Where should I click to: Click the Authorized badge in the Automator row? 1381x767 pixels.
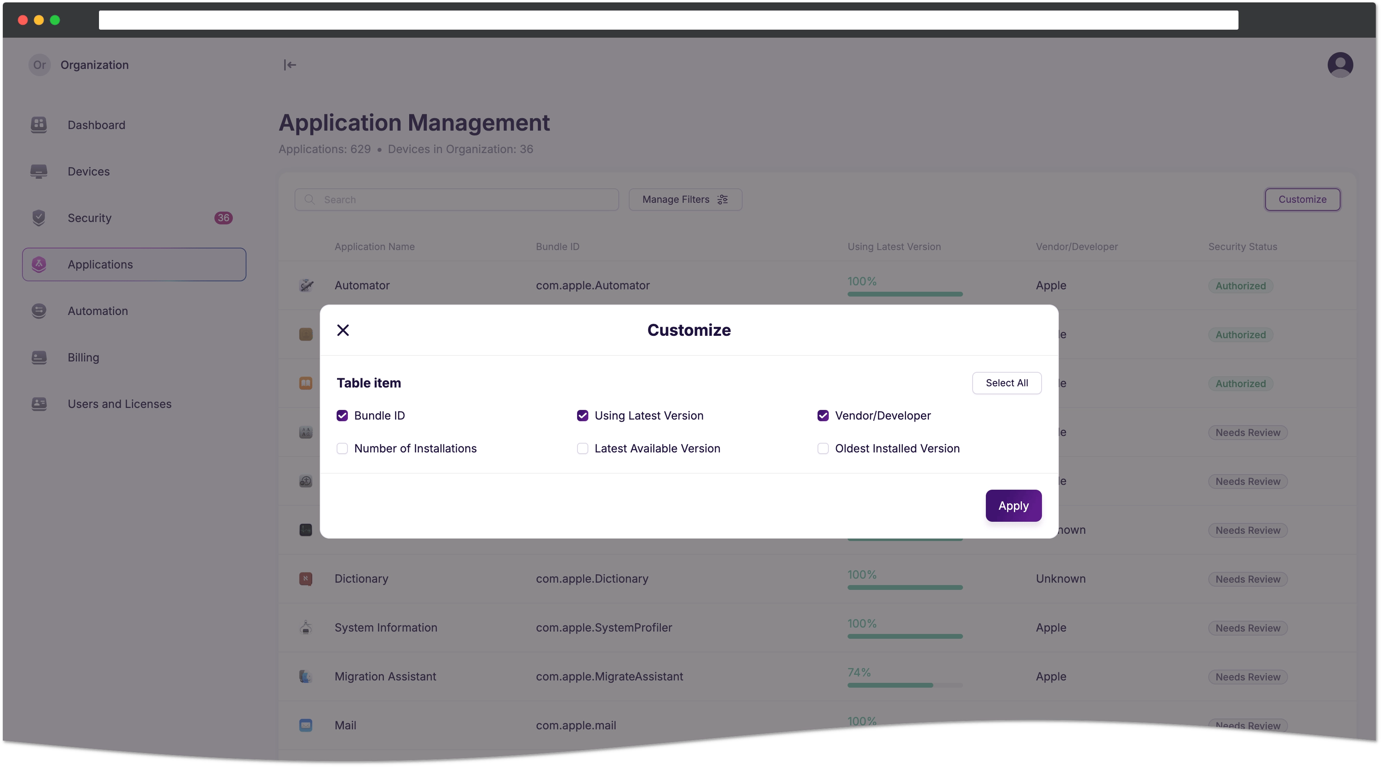click(x=1240, y=286)
